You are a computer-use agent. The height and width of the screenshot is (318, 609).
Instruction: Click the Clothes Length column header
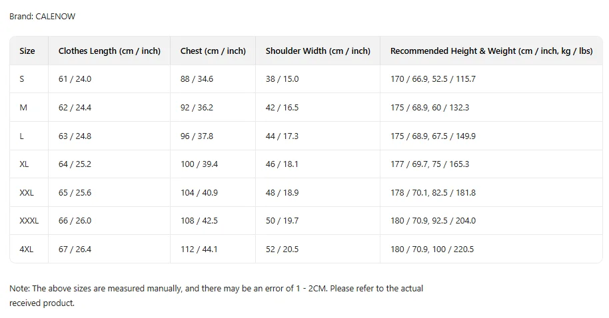pyautogui.click(x=109, y=51)
